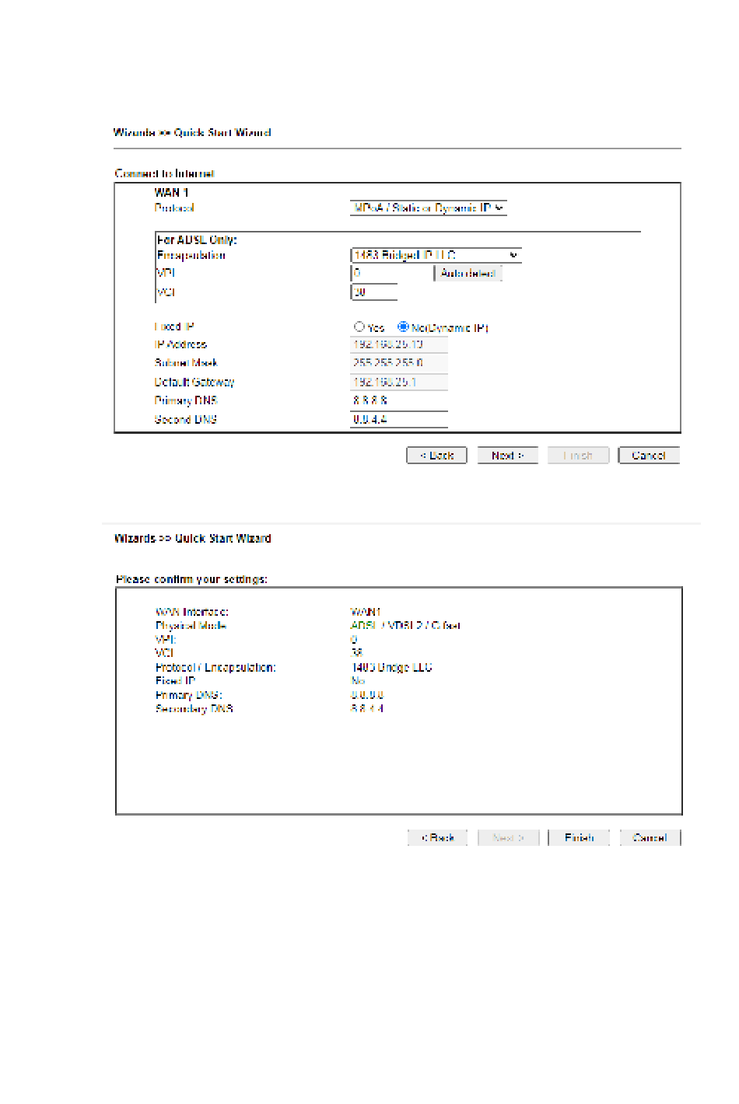Click the "Connect to Internet" heading

[x=164, y=173]
